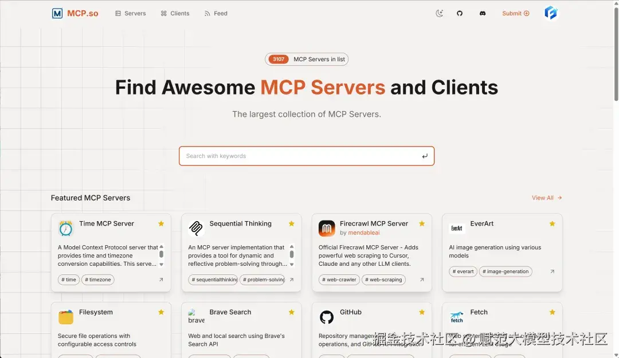This screenshot has width=619, height=358.
Task: Select the # problem-solving tag
Action: click(263, 280)
